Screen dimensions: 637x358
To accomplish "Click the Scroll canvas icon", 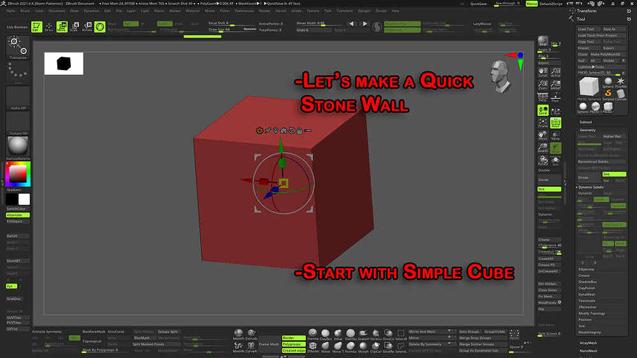I will 543,73.
